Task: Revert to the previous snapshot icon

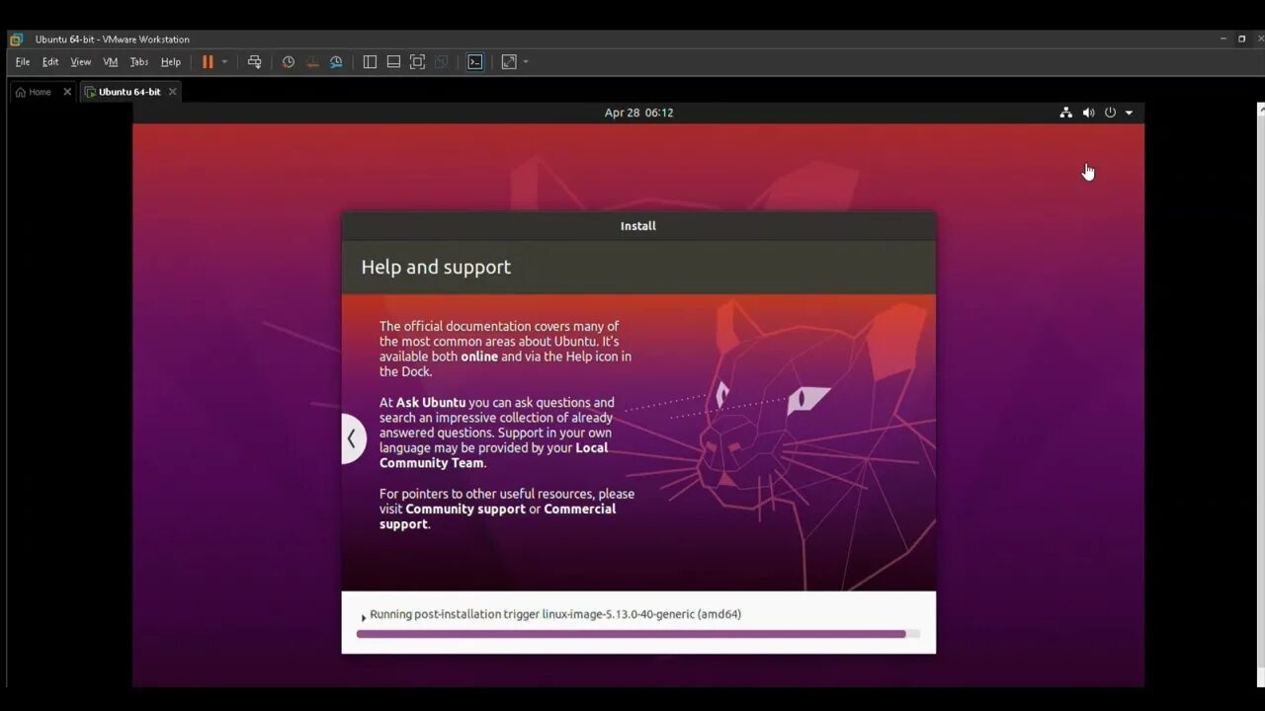Action: (x=312, y=61)
